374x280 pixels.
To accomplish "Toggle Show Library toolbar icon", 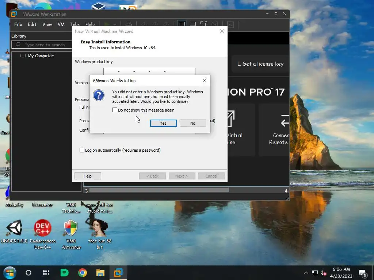I will pyautogui.click(x=182, y=24).
